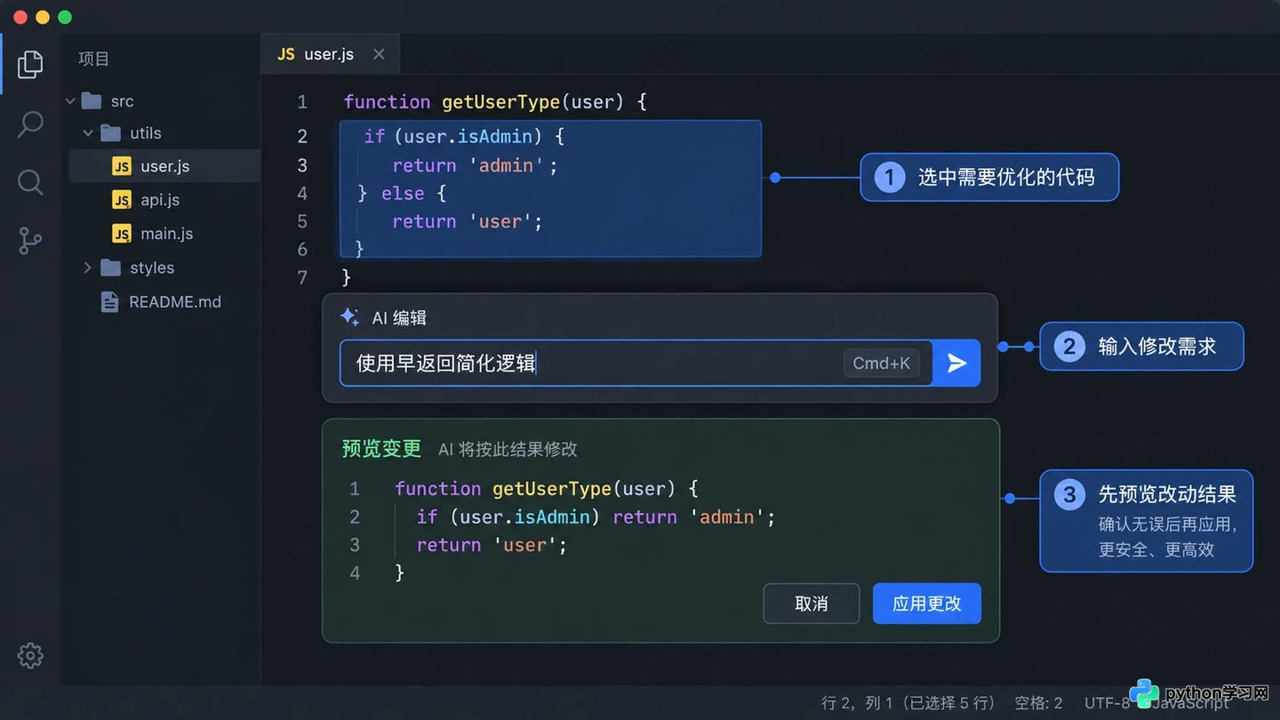Image resolution: width=1280 pixels, height=720 pixels.
Task: Click the styles folder icon
Action: coord(111,268)
